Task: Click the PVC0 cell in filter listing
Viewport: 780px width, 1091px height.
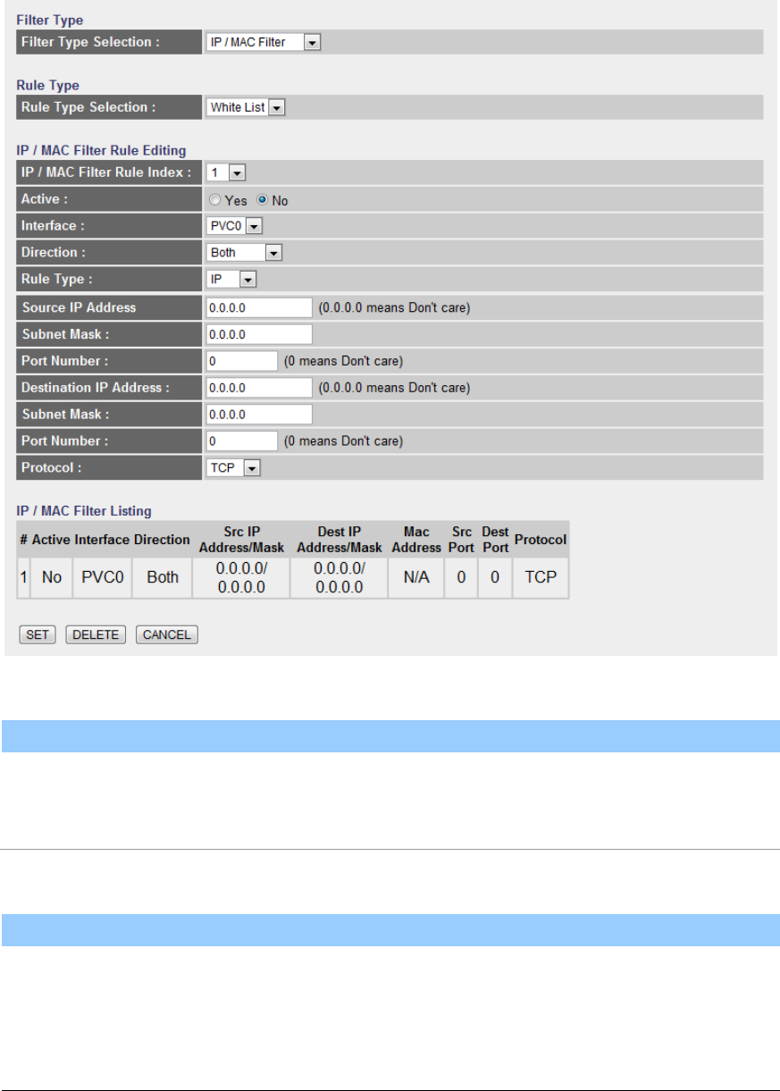Action: 103,578
